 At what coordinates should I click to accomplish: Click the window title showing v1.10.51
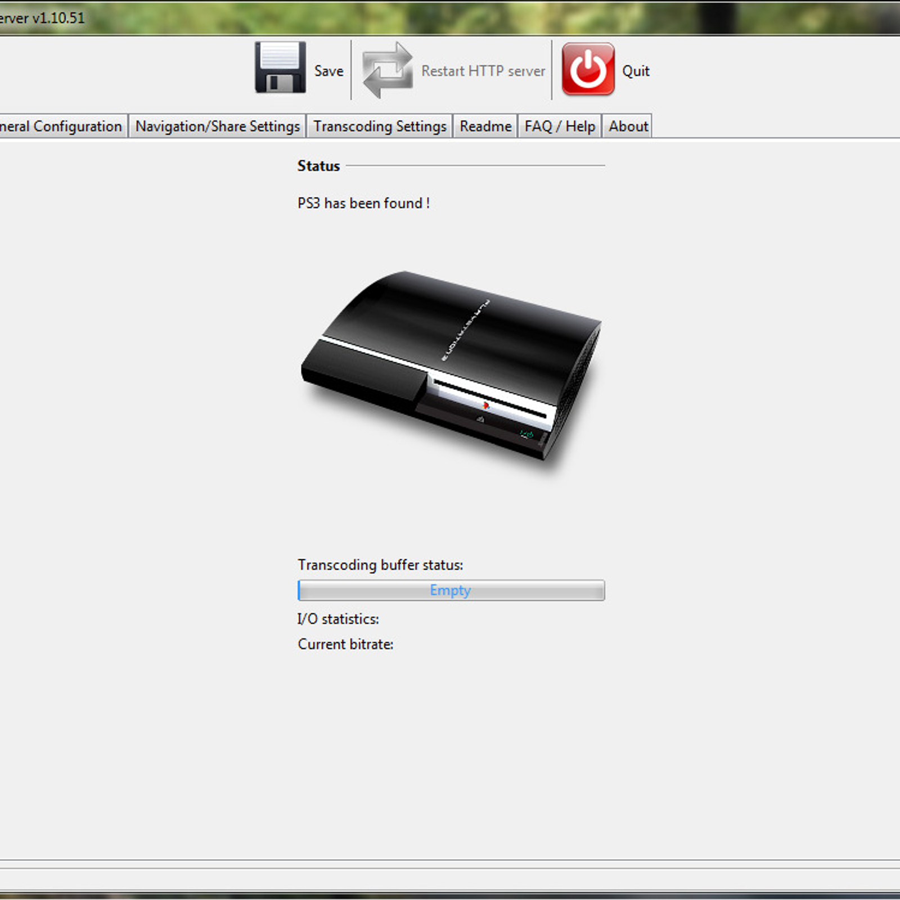pos(42,18)
